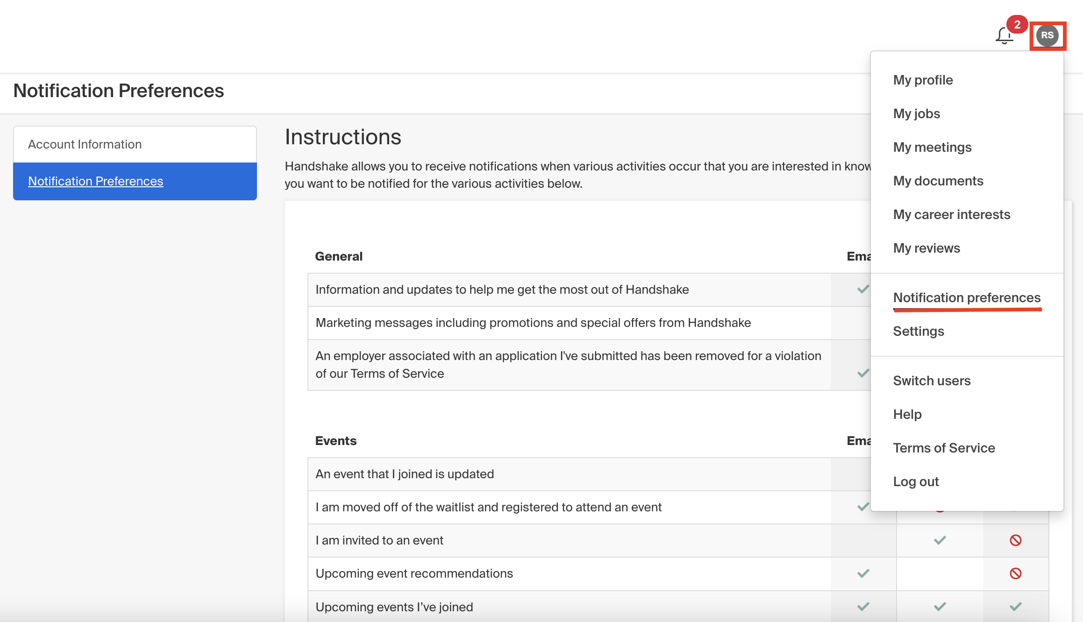Toggle email for upcoming event recommendations
This screenshot has height=622, width=1083.
click(x=862, y=573)
